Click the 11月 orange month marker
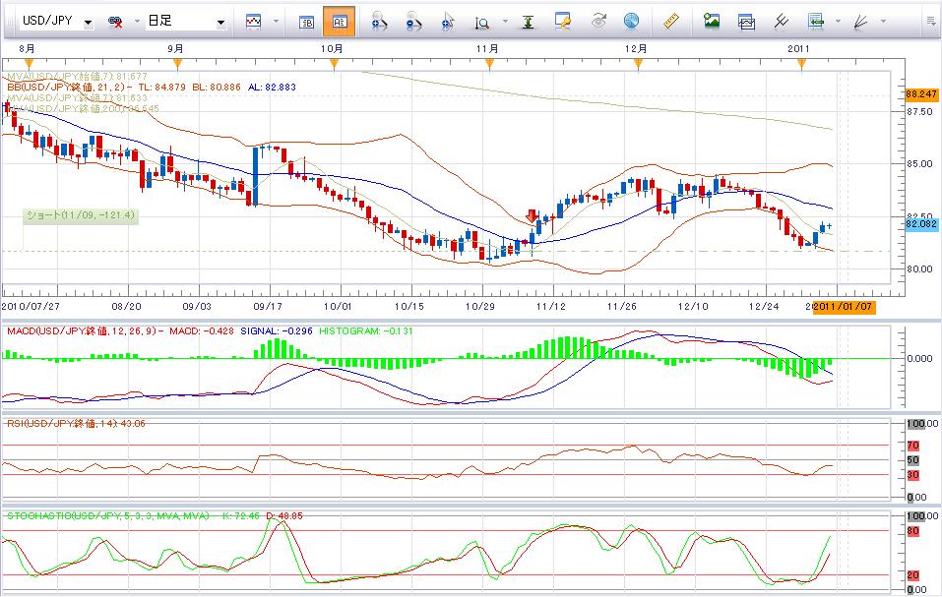The width and height of the screenshot is (942, 597). coord(489,64)
